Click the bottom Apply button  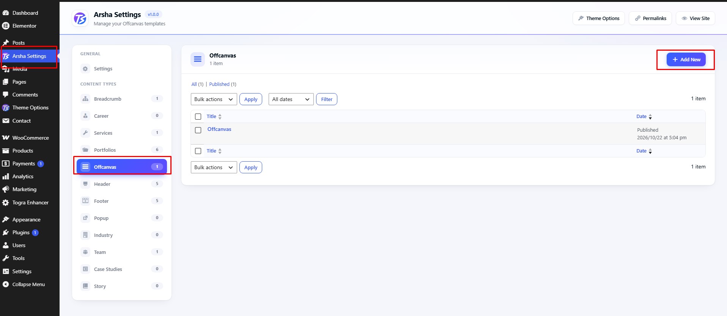tap(251, 167)
